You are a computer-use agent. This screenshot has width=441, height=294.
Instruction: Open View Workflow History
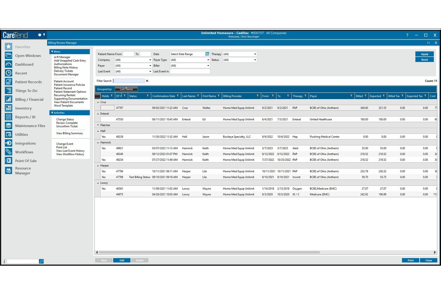pyautogui.click(x=70, y=154)
